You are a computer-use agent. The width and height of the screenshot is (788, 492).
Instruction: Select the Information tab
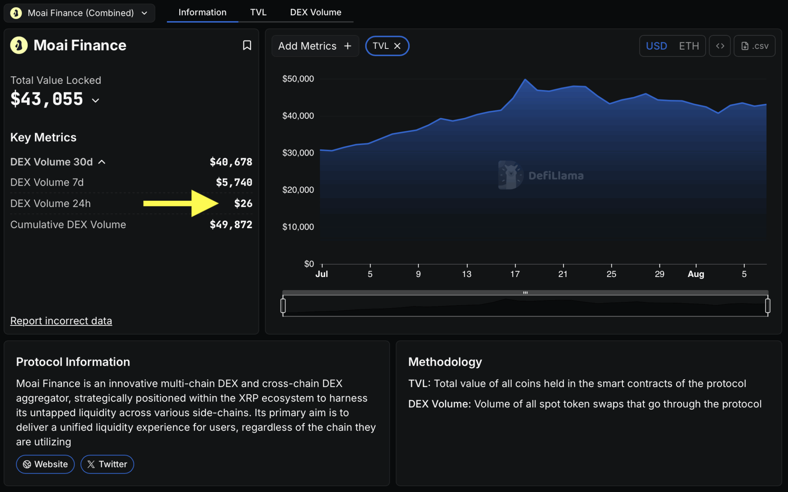point(202,12)
